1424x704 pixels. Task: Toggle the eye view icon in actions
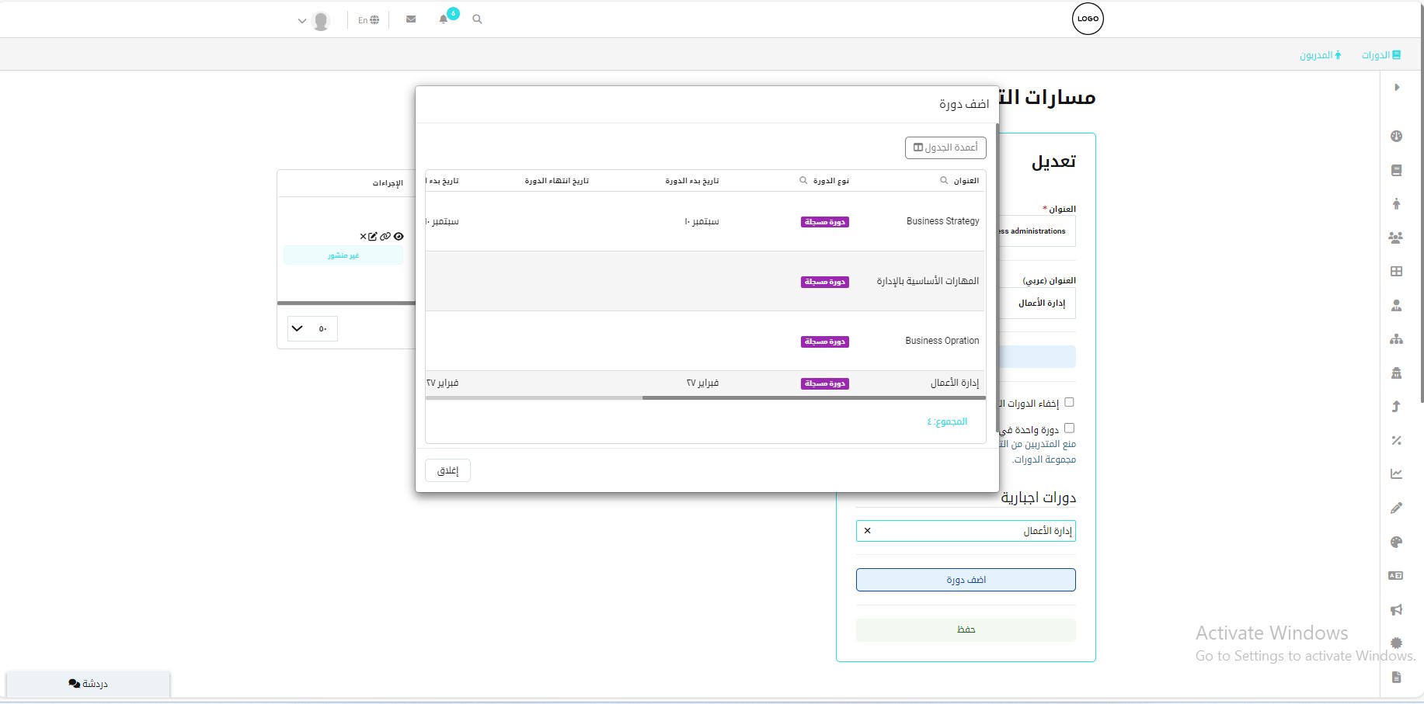(x=399, y=237)
